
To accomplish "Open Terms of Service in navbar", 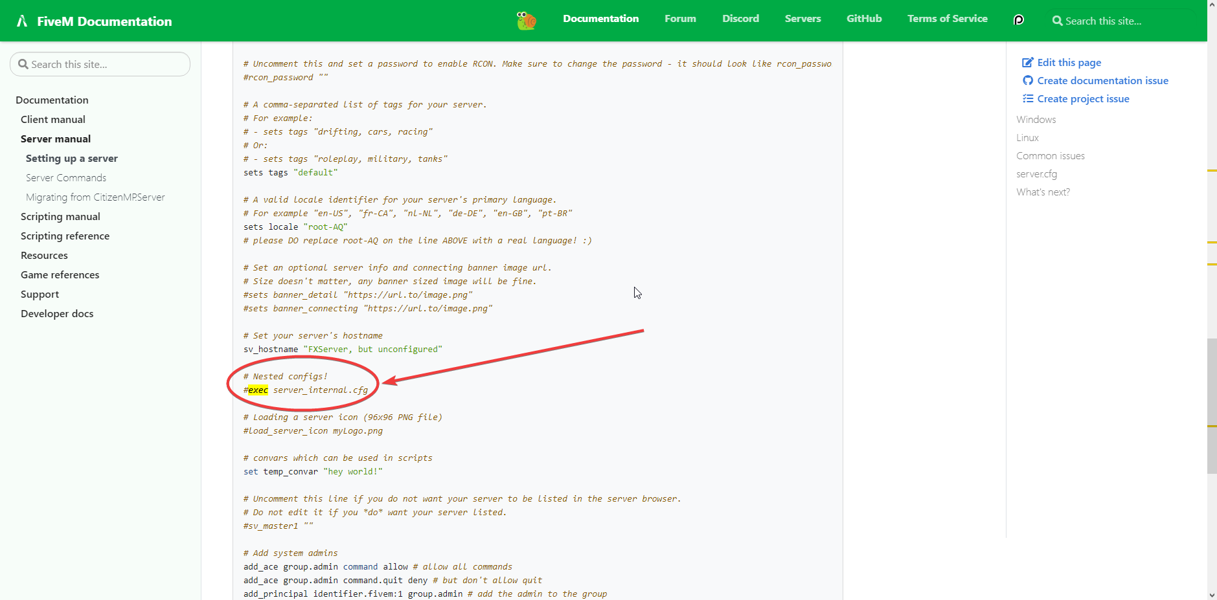I will click(x=947, y=19).
